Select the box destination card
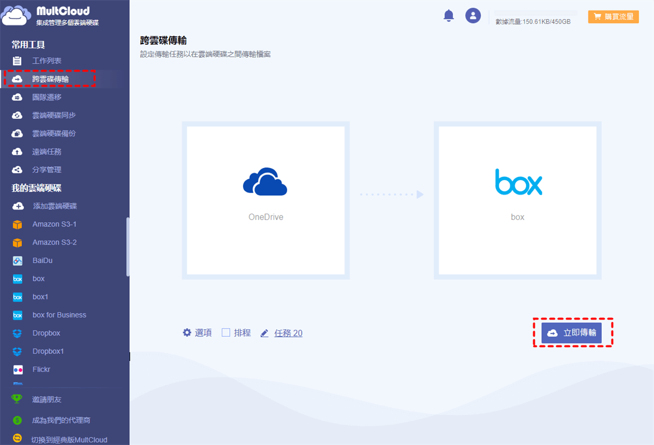The width and height of the screenshot is (654, 445). pyautogui.click(x=518, y=201)
